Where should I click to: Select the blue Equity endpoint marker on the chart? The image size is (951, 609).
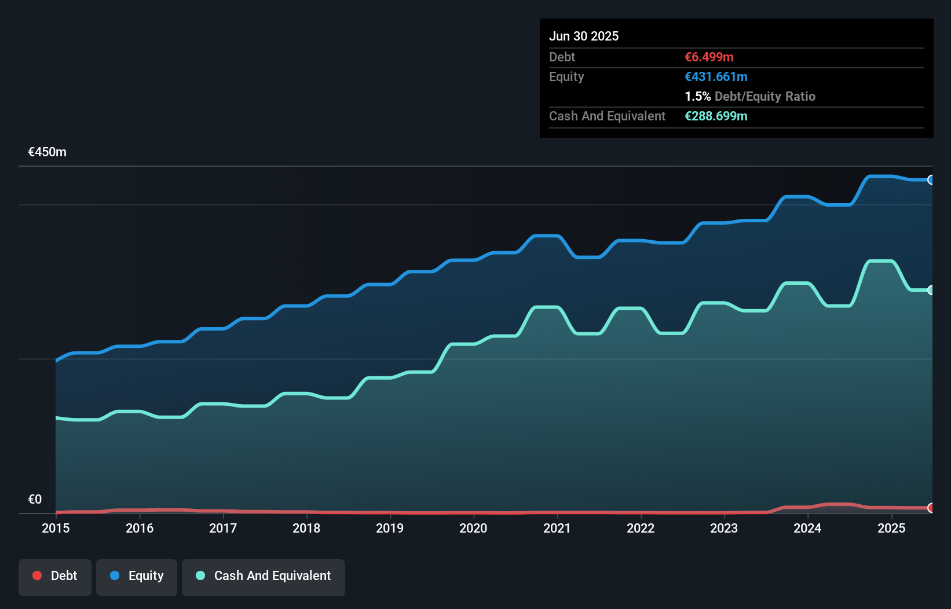coord(931,179)
